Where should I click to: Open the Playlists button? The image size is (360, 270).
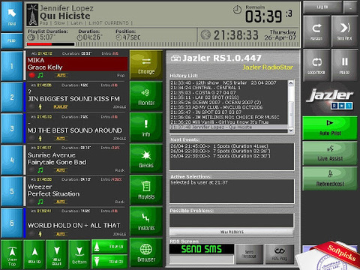(x=146, y=190)
